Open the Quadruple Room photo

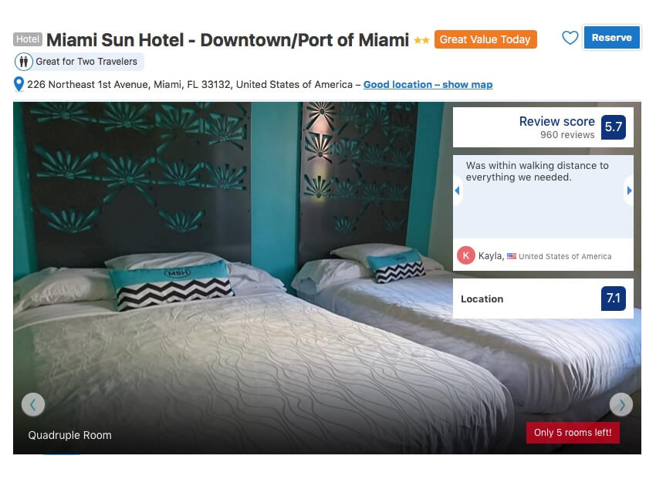[327, 278]
